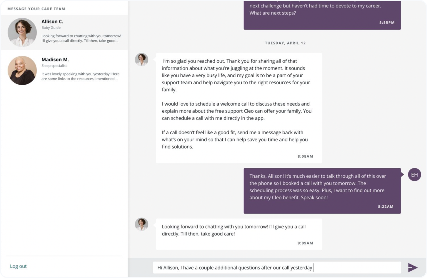This screenshot has width=427, height=278.
Task: Open Allison C.'s large profile photo in sidebar
Action: (x=22, y=32)
